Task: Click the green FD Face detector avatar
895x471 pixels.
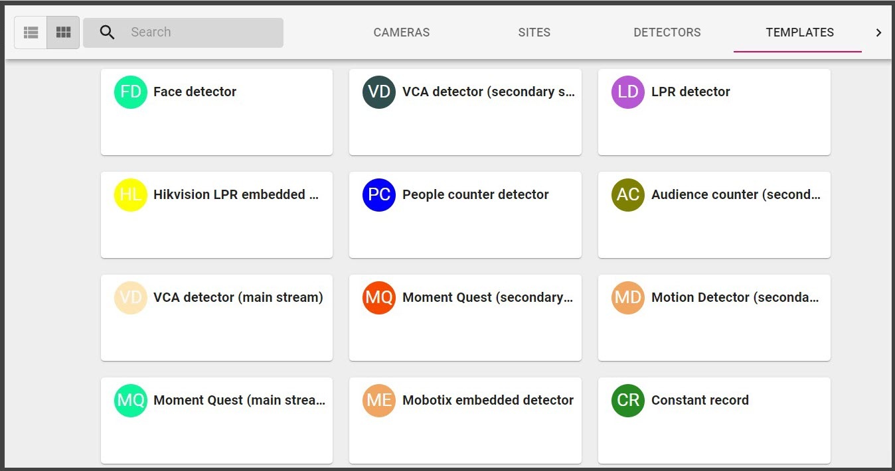Action: tap(130, 92)
